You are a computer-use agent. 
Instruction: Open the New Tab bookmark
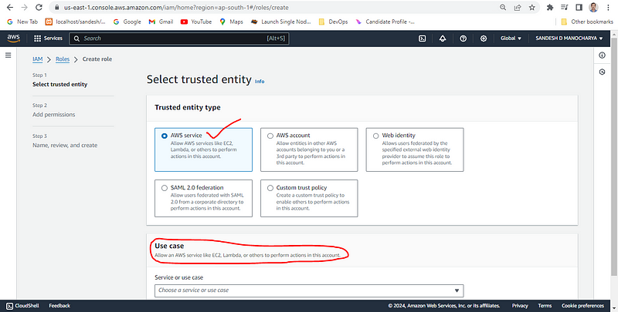[22, 22]
